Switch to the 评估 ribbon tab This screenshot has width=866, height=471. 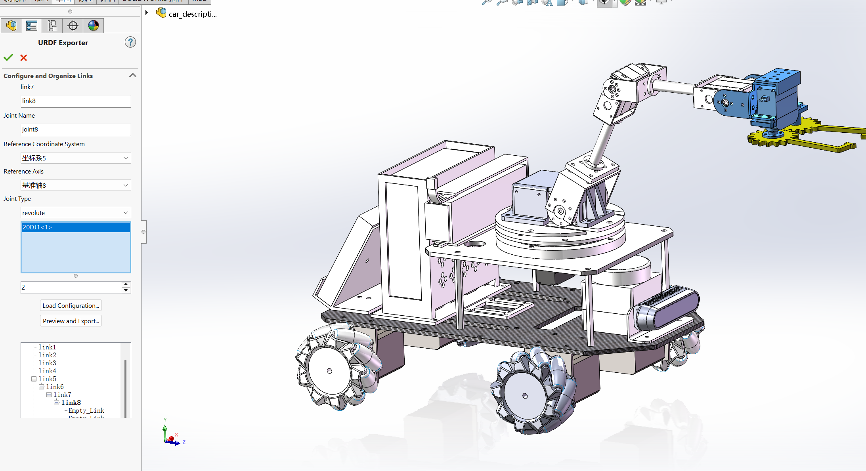[108, 2]
